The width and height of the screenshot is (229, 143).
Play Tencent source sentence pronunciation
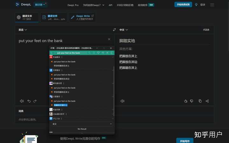point(52,88)
